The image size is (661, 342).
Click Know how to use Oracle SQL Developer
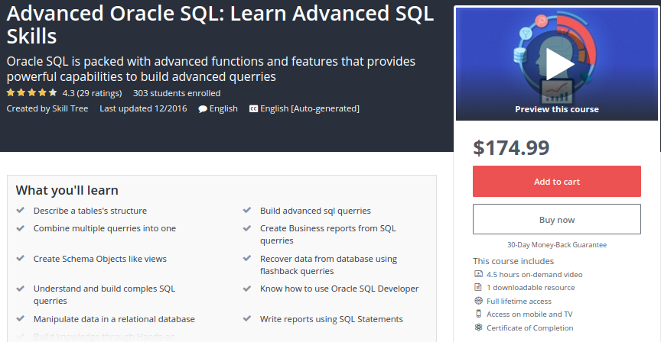(340, 289)
